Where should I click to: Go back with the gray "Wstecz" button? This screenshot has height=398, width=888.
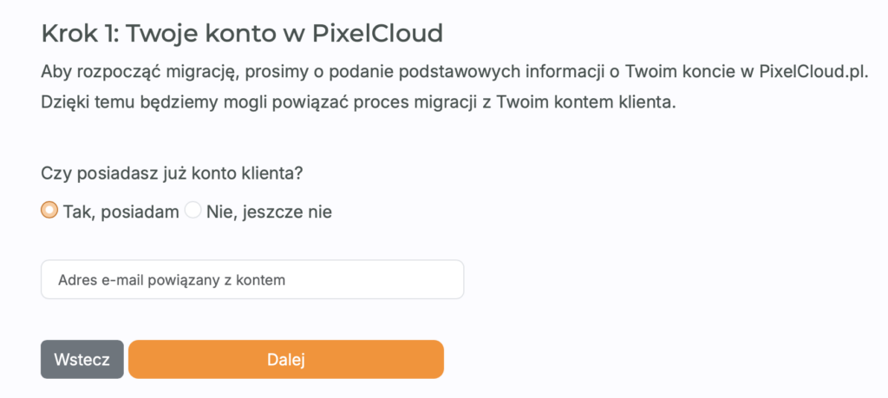point(82,360)
